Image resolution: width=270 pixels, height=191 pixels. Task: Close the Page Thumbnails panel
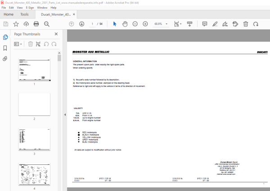[x=56, y=34]
